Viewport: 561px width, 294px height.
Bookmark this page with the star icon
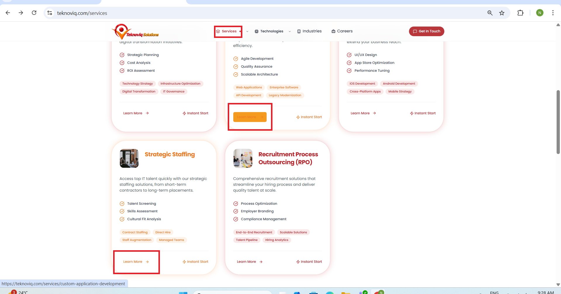coord(502,13)
